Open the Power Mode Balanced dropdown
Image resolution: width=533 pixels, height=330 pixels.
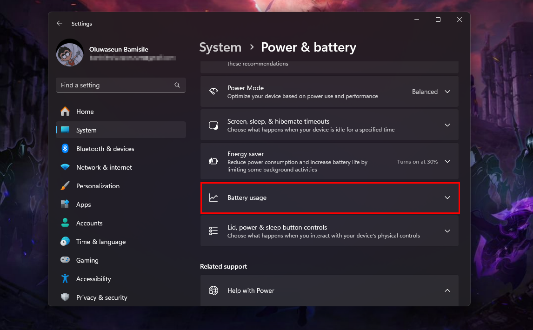point(431,92)
